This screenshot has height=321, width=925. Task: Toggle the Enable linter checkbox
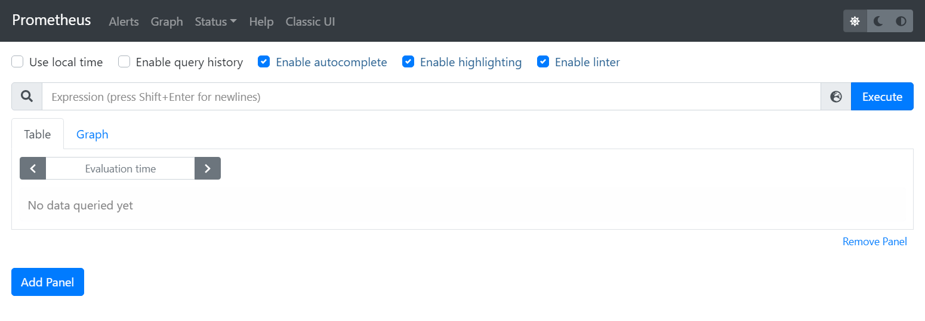coord(543,62)
